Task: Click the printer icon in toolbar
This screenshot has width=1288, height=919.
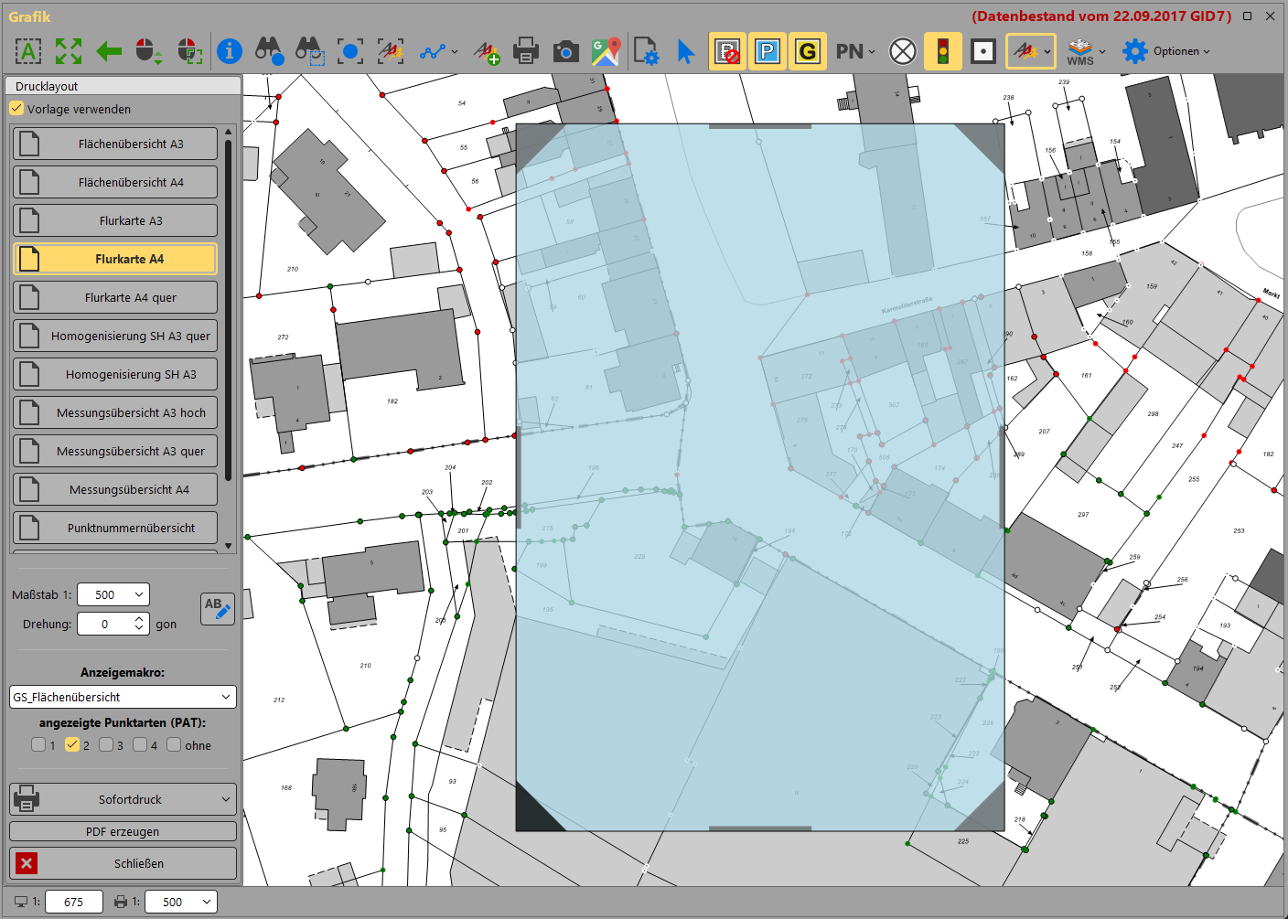Action: tap(526, 51)
